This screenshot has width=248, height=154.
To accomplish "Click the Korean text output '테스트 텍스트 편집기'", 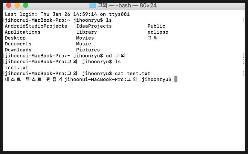I will [x=34, y=79].
